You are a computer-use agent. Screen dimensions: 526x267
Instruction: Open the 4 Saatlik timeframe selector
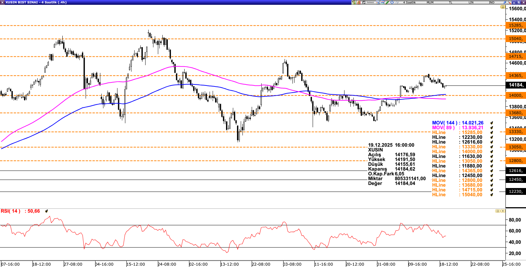tap(409, 2)
